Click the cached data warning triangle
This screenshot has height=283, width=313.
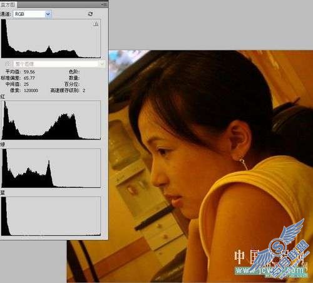click(x=96, y=23)
